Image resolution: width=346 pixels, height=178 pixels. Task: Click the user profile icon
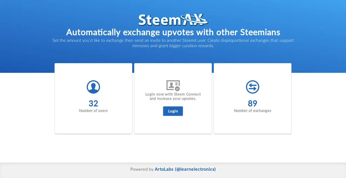(x=93, y=87)
